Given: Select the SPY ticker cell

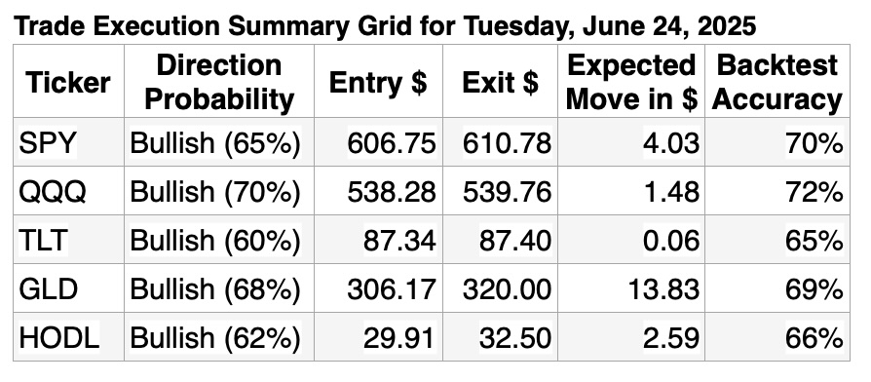Looking at the screenshot, I should (x=68, y=142).
